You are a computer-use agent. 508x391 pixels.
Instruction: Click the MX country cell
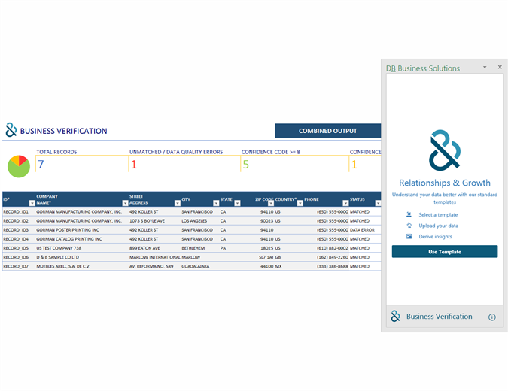(278, 266)
